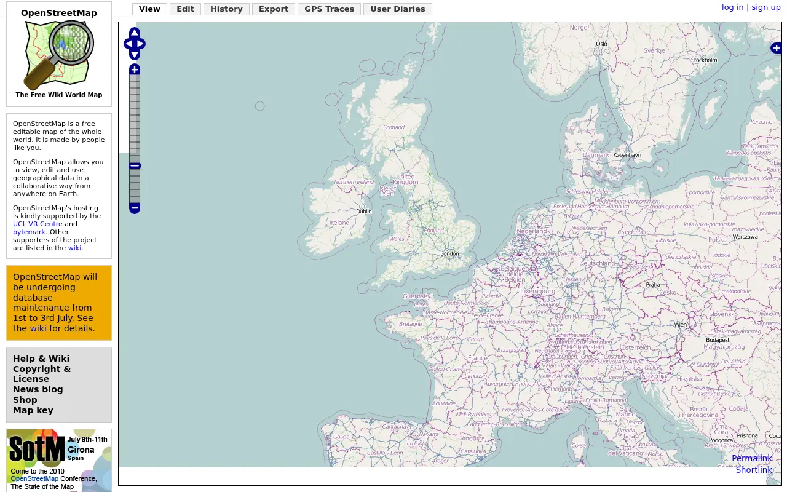Click the sign up link
The image size is (787, 492).
pyautogui.click(x=766, y=7)
